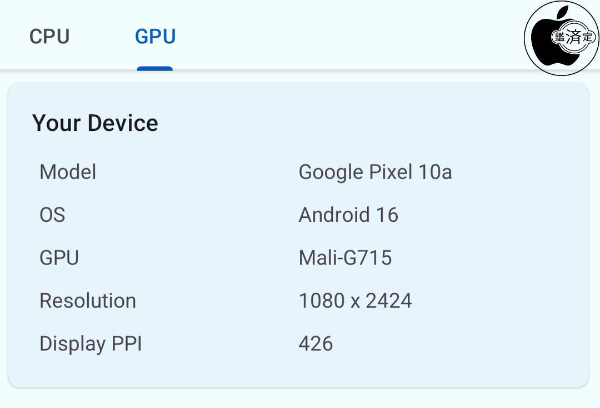
Task: Click the Model row label
Action: pyautogui.click(x=68, y=172)
